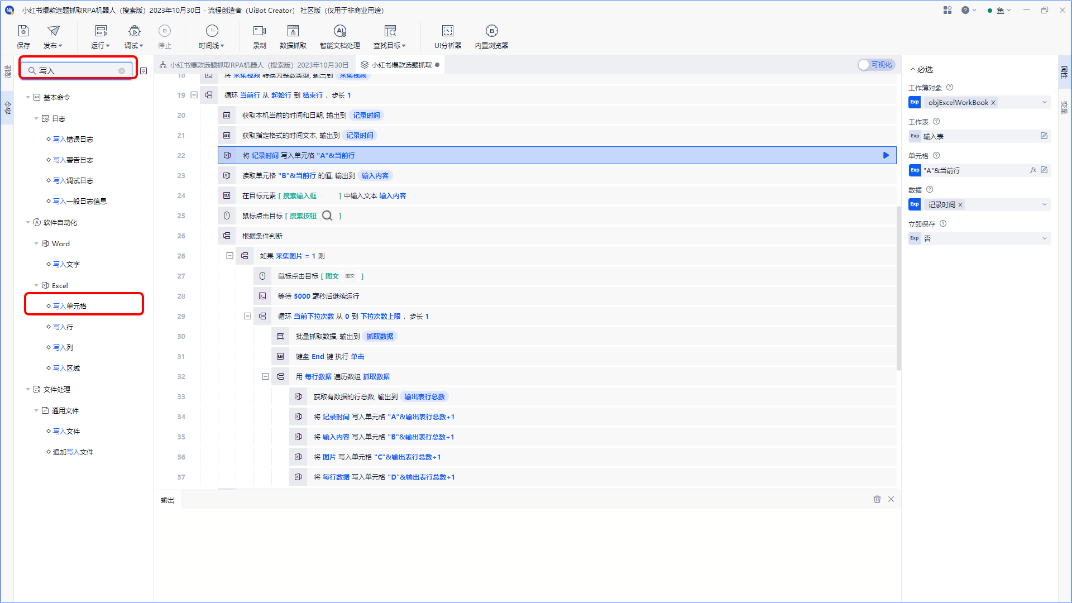Clear the output panel with the trash icon
This screenshot has width=1072, height=603.
tap(877, 499)
